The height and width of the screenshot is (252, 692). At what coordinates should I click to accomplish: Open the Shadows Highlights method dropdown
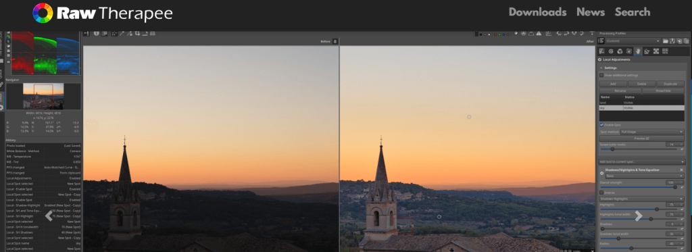coord(642,199)
